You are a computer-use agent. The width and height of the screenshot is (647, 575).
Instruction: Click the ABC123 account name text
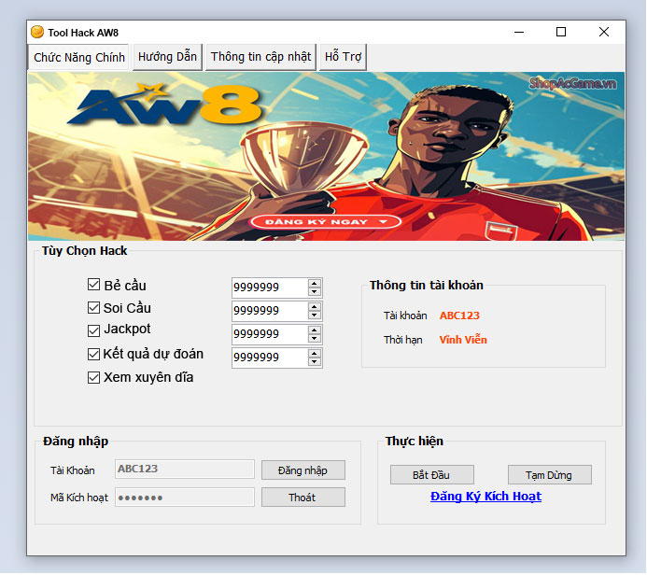pos(459,316)
